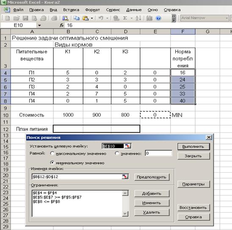The width and height of the screenshot is (232, 230).
Task: Select the максимальному значению radio button
Action: [x=52, y=153]
